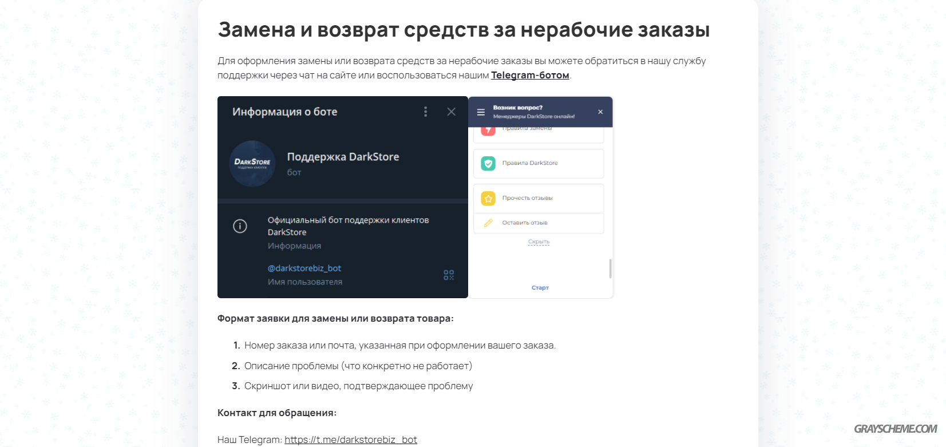Click the text Информация о боте
946x447 pixels.
(x=285, y=112)
